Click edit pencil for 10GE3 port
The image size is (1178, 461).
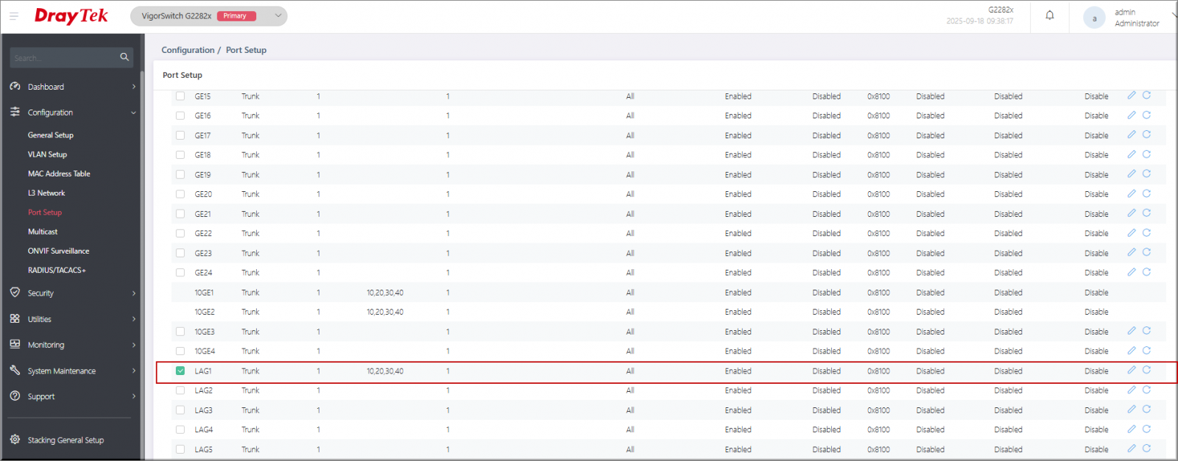[x=1132, y=331]
